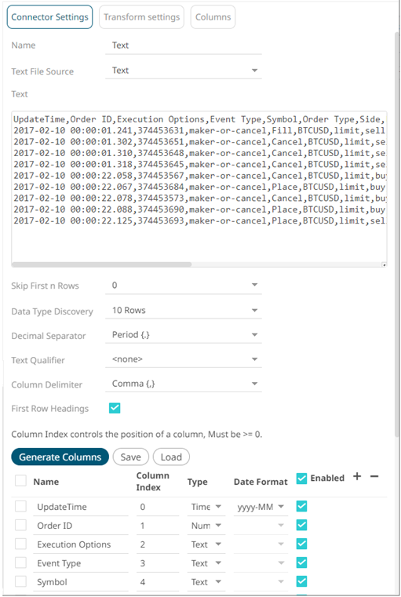This screenshot has width=401, height=597.
Task: Expand the Decimal Separator dropdown
Action: pos(183,335)
